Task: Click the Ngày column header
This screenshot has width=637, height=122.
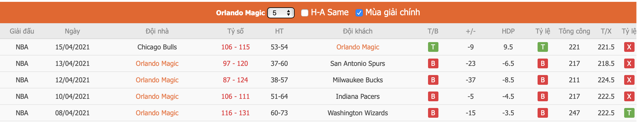Action: [x=72, y=31]
